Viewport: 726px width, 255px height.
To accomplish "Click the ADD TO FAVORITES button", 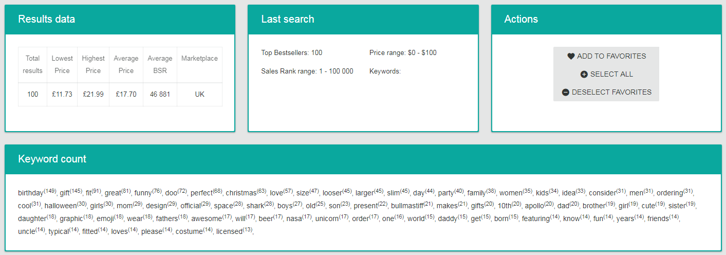I will (x=606, y=57).
